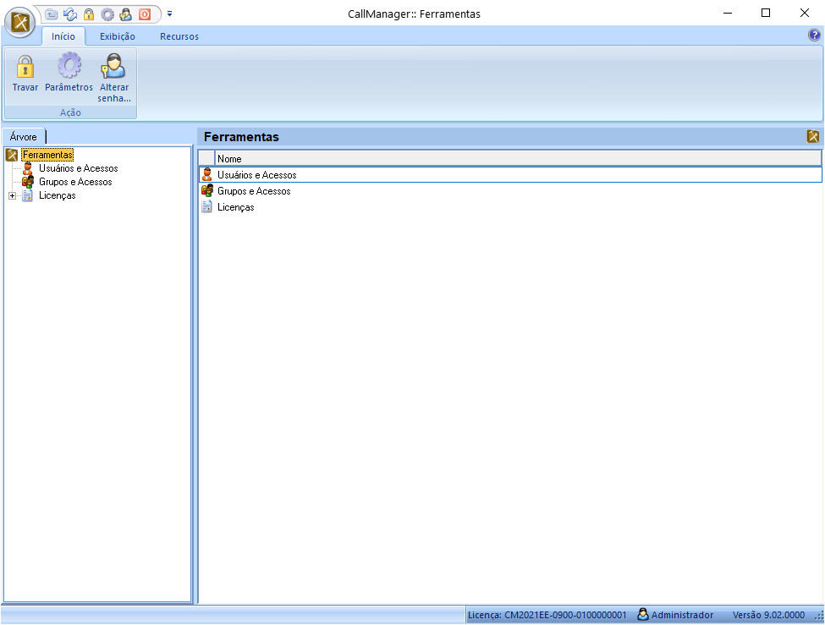
Task: Minimize the CallManager window
Action: [x=728, y=14]
